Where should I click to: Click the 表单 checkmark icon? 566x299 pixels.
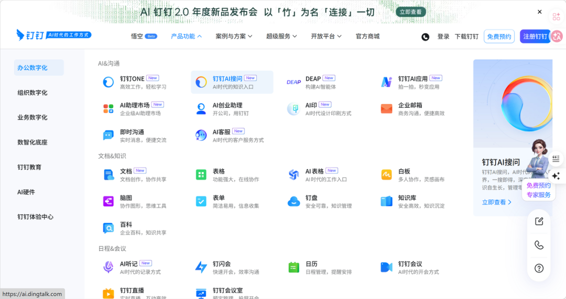tap(201, 201)
